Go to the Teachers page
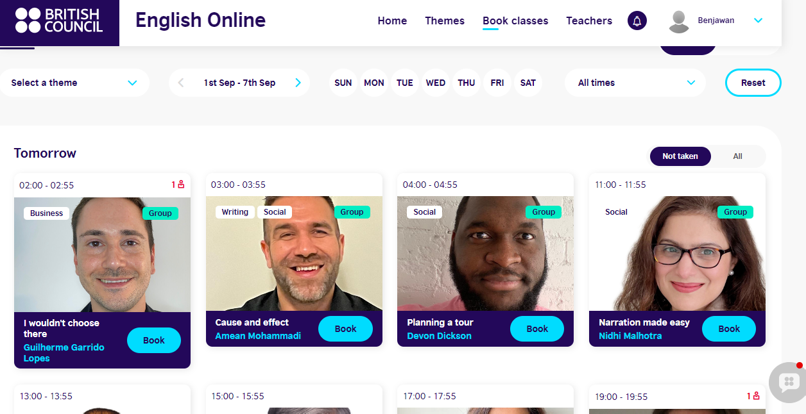 589,21
